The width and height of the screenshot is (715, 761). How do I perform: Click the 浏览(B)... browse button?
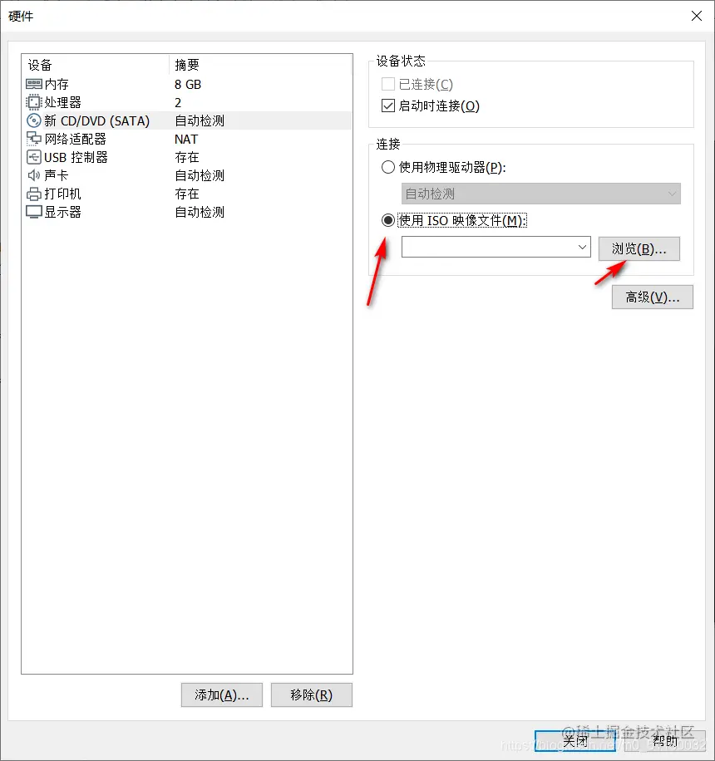point(639,249)
